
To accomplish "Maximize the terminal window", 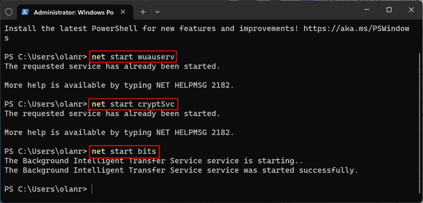I will (389, 10).
